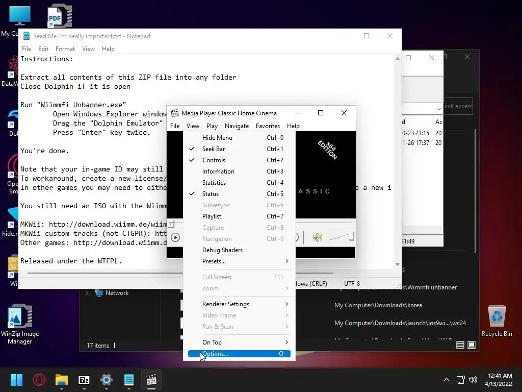Open the Notepad File menu

27,49
